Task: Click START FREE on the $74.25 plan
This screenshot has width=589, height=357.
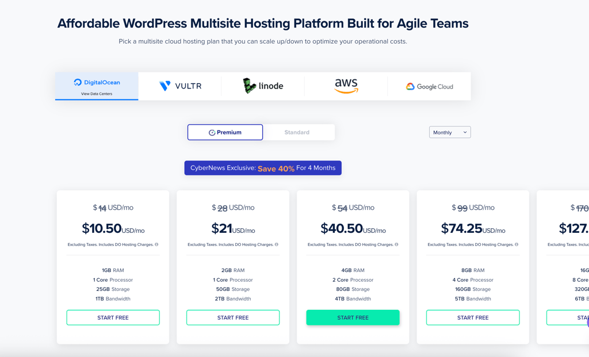Action: pos(473,317)
